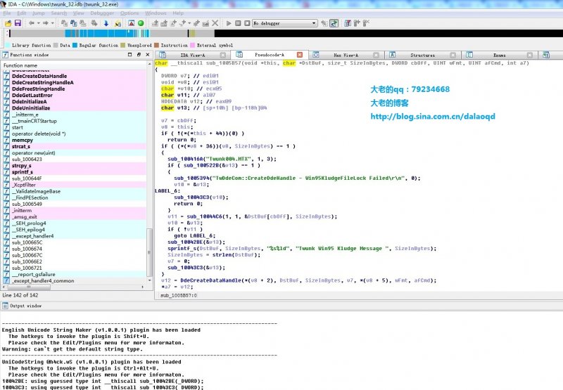Click the Library function legend swatch
The image size is (563, 390).
click(7, 45)
